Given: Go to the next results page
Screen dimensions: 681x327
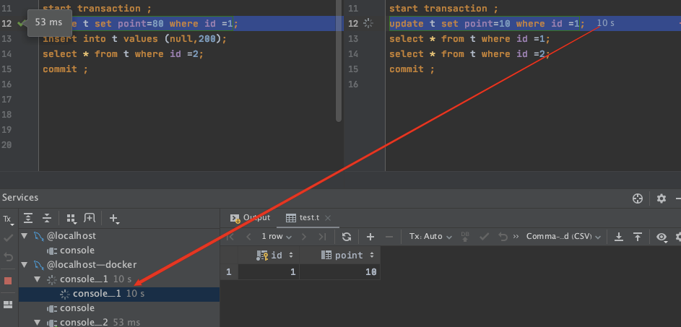Looking at the screenshot, I should (x=304, y=236).
